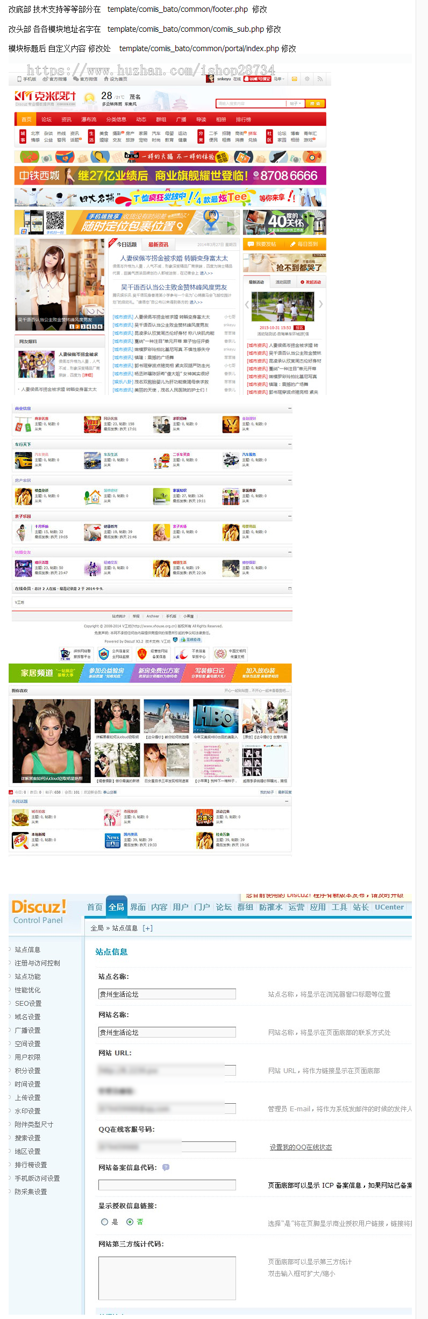Image resolution: width=428 pixels, height=1319 pixels.
Task: Open the 国内资讯 News icon
Action: tap(112, 841)
